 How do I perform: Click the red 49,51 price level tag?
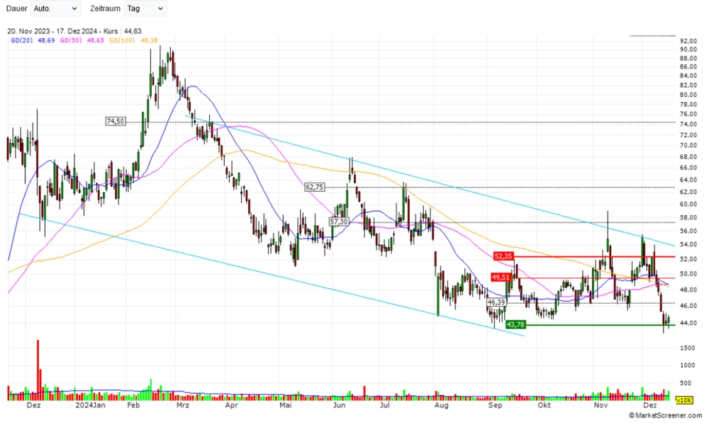[501, 277]
